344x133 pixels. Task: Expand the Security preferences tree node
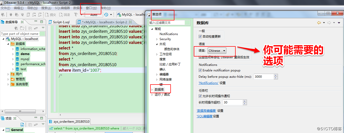[x=157, y=39]
